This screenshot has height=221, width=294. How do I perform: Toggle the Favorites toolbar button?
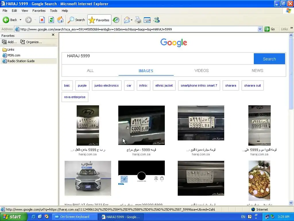pos(99,20)
